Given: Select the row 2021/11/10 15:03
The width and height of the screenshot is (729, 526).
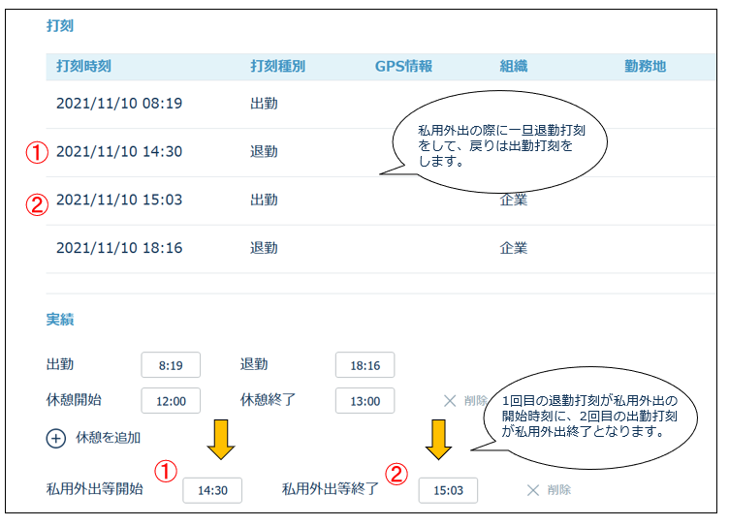Looking at the screenshot, I should click(380, 201).
